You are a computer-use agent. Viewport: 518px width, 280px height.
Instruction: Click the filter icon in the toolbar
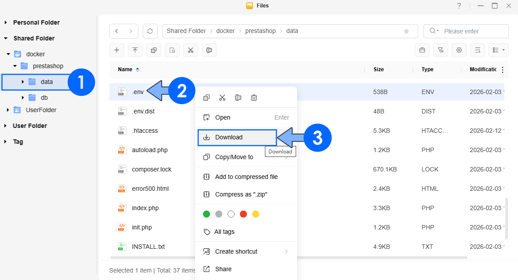441,50
